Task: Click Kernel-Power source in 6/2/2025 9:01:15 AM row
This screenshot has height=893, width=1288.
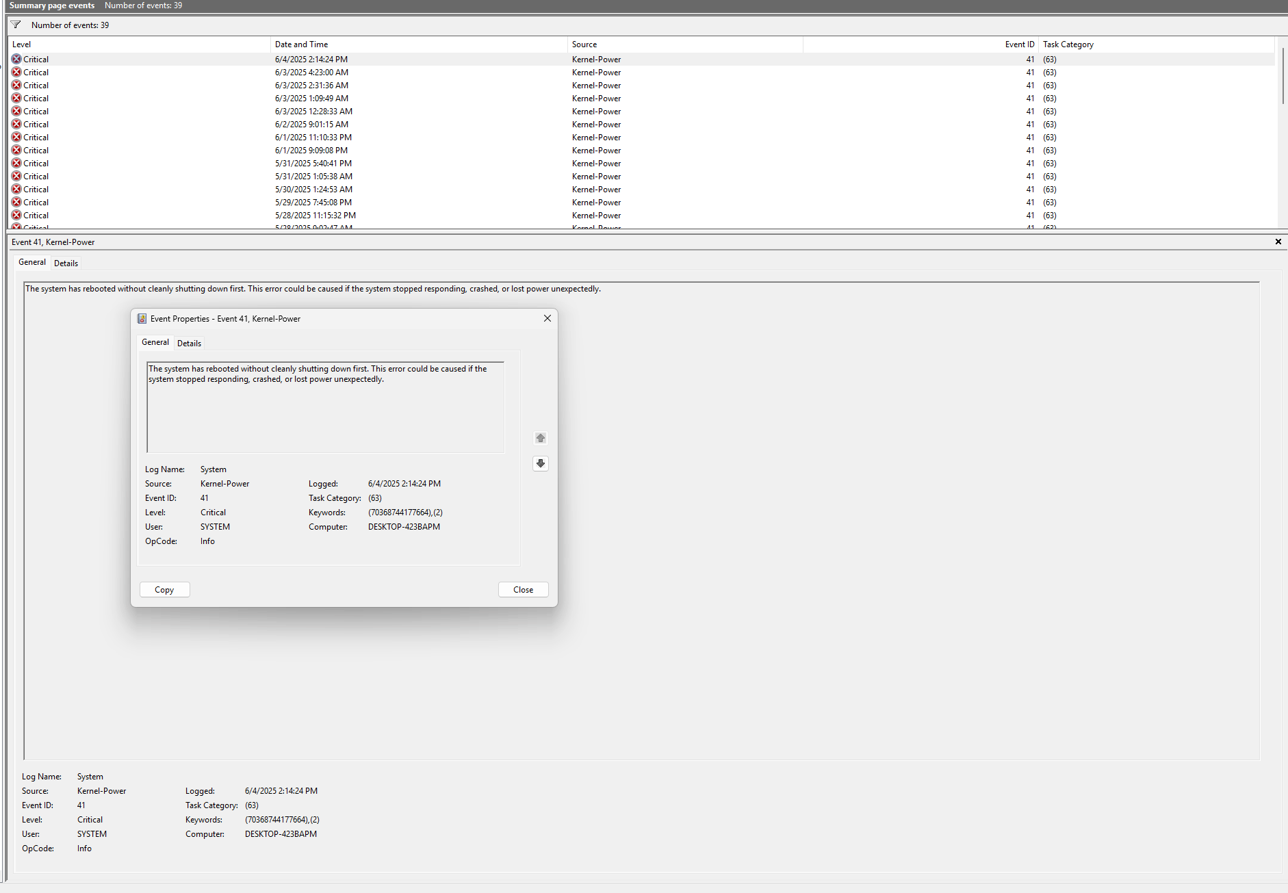Action: coord(597,125)
